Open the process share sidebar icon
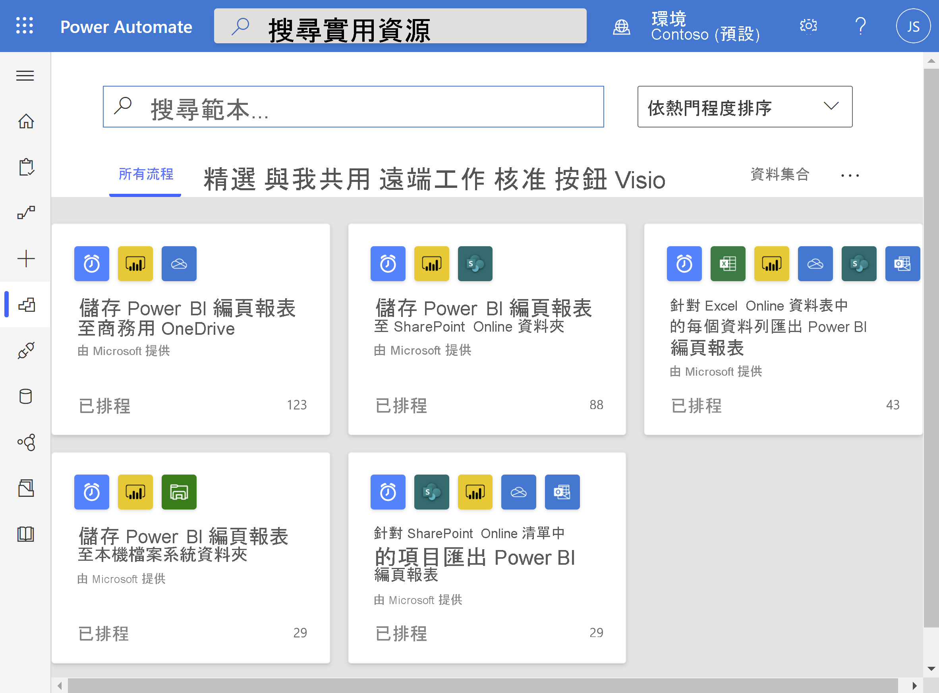 pyautogui.click(x=26, y=442)
